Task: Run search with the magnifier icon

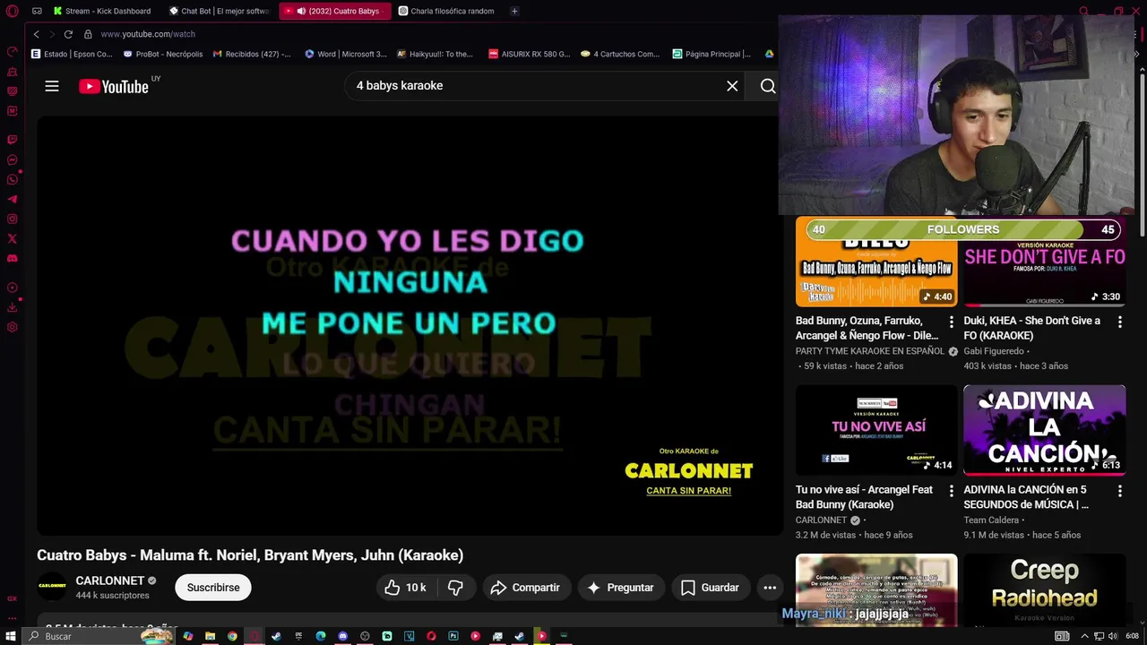Action: [x=768, y=86]
